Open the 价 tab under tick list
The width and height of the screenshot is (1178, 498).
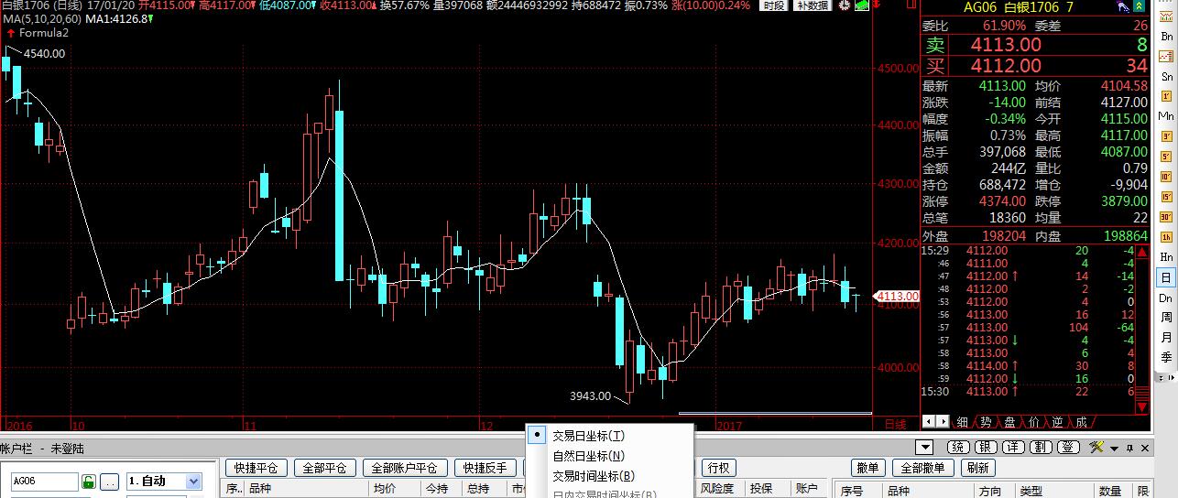1033,422
